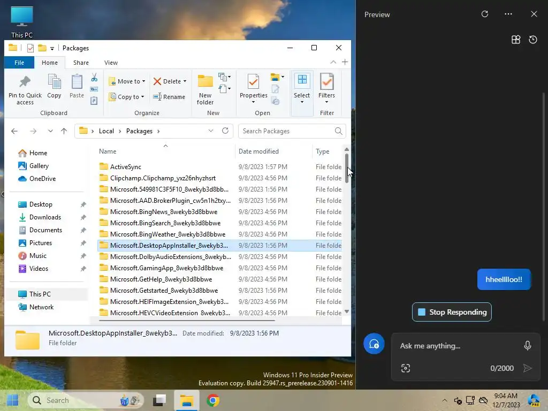548x411 pixels.
Task: Open more options in Preview panel
Action: point(508,14)
